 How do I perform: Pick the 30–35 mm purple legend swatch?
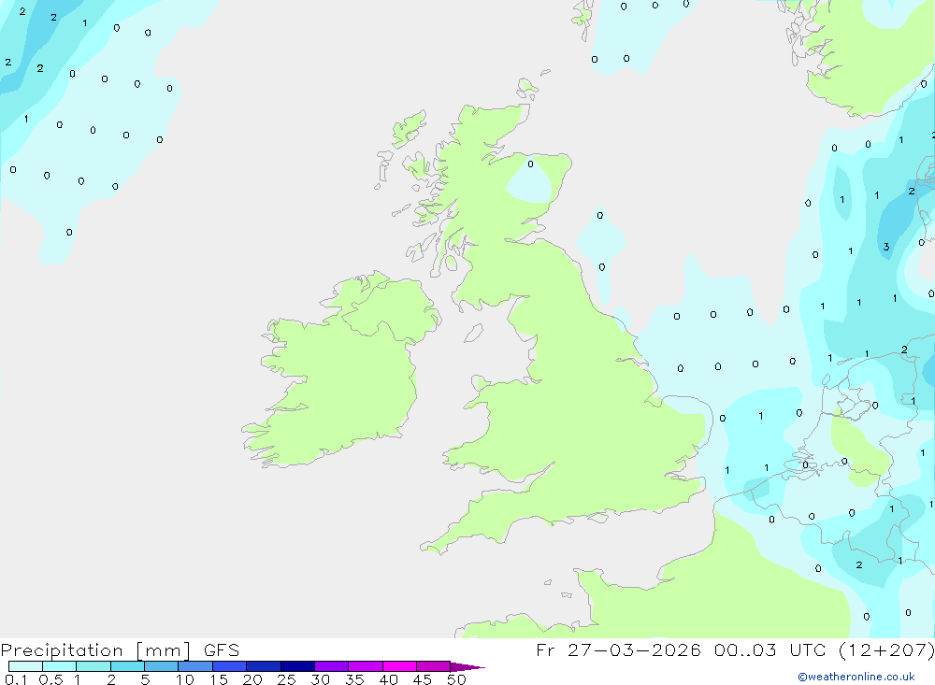[332, 666]
